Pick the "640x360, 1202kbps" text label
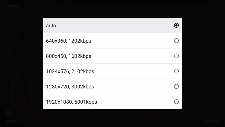This screenshot has width=225, height=127. tap(69, 41)
